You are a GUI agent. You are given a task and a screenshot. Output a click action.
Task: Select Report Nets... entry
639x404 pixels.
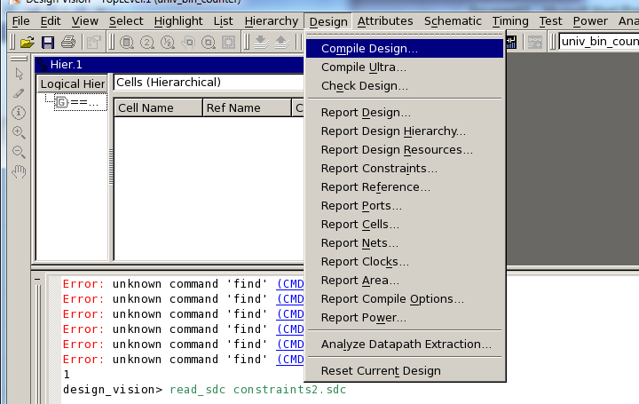(x=405, y=243)
